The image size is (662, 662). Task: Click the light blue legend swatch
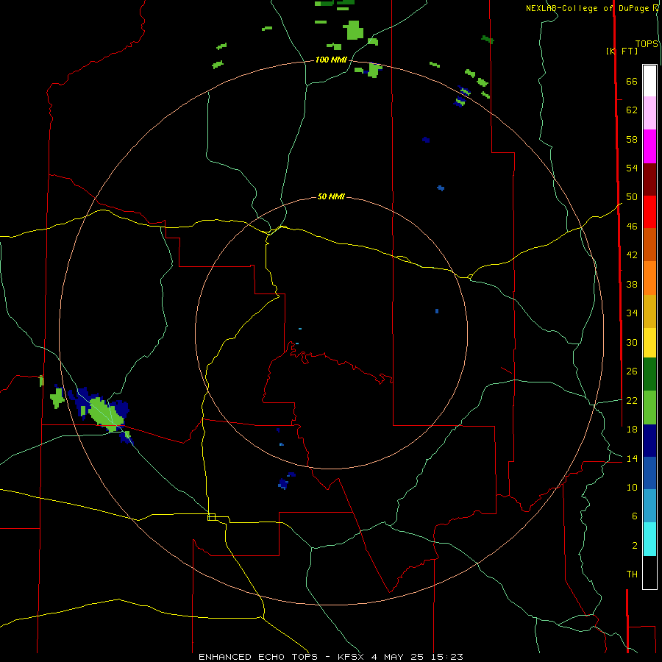649,506
